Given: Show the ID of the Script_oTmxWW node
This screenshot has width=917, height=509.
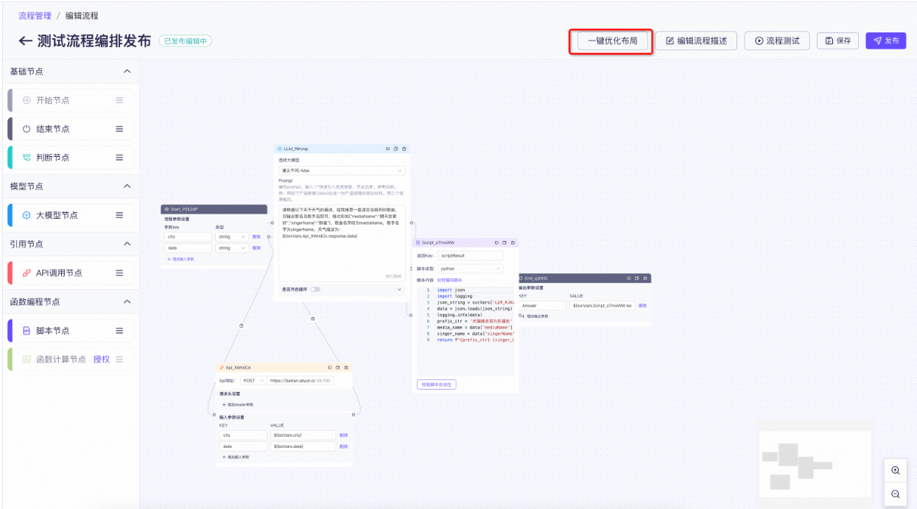Looking at the screenshot, I should point(496,242).
